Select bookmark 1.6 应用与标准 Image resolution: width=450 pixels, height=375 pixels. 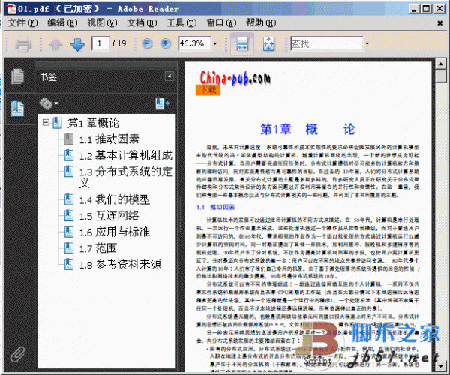click(115, 232)
